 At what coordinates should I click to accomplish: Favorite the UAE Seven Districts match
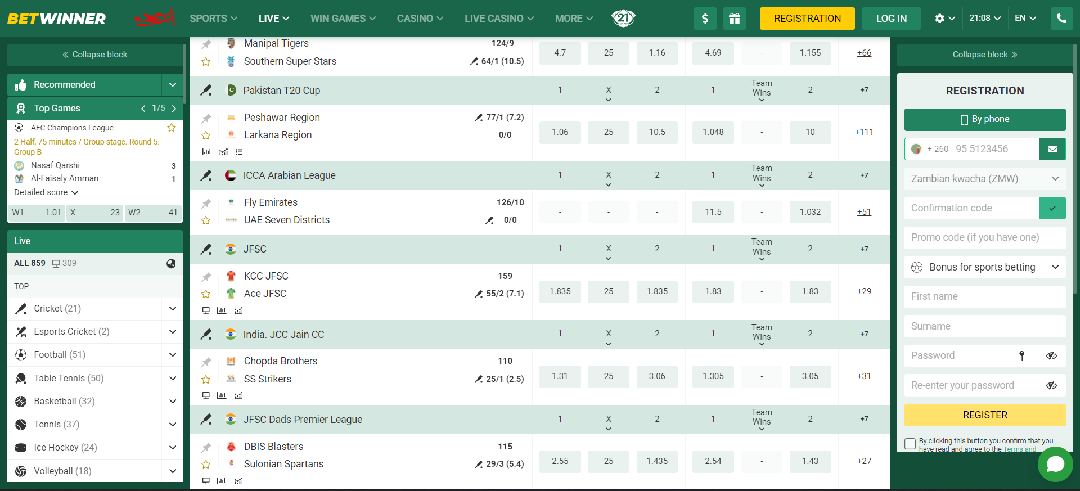(206, 220)
